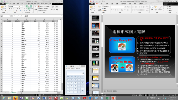The width and height of the screenshot is (178, 100).
Task: Click the red font color button in Excel
Action: tap(17, 11)
